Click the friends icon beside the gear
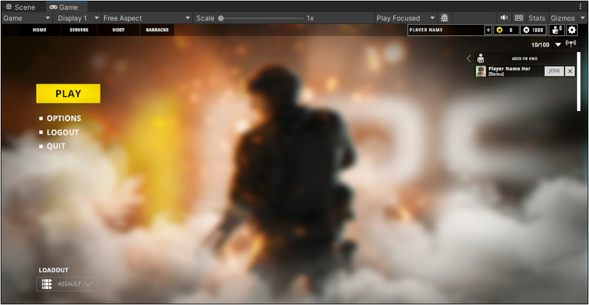589x305 pixels. pos(556,30)
